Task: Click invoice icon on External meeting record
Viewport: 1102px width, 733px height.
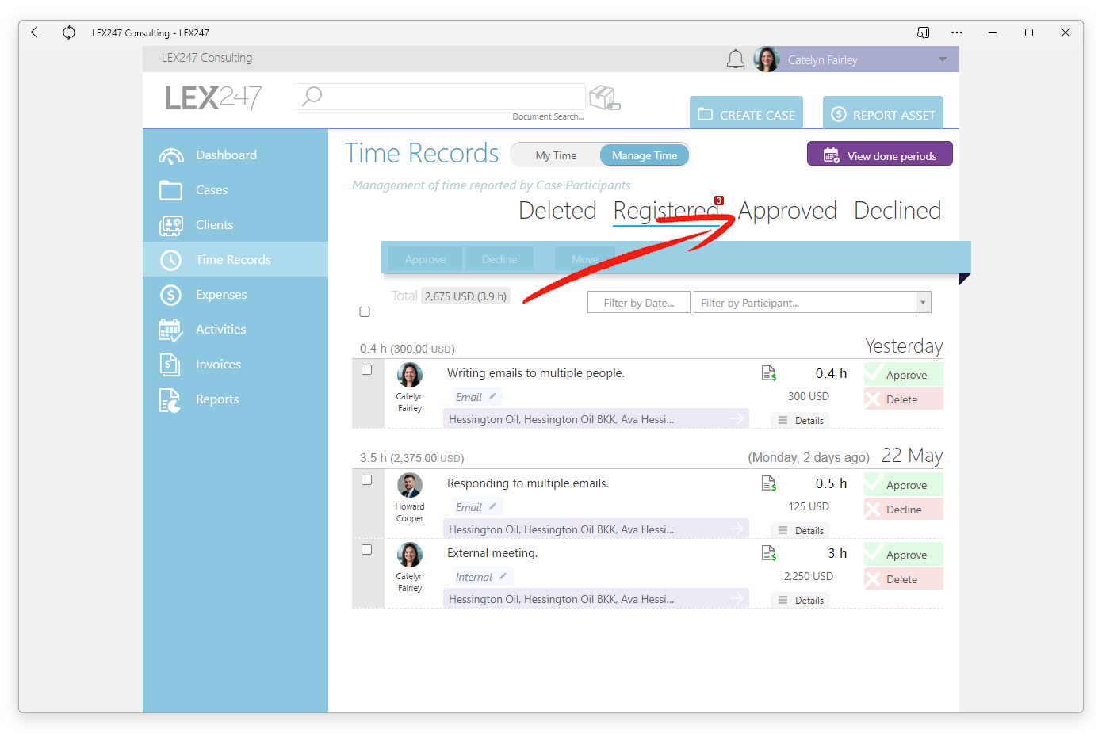Action: pos(768,553)
